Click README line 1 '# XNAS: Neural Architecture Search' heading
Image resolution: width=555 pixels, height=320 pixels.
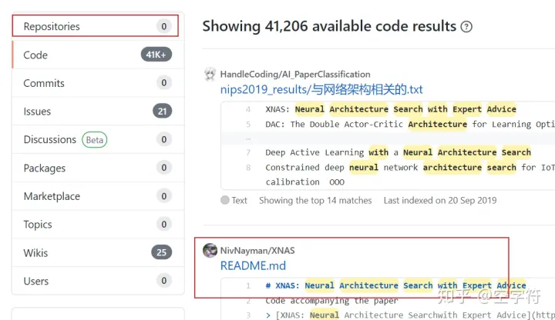[395, 285]
